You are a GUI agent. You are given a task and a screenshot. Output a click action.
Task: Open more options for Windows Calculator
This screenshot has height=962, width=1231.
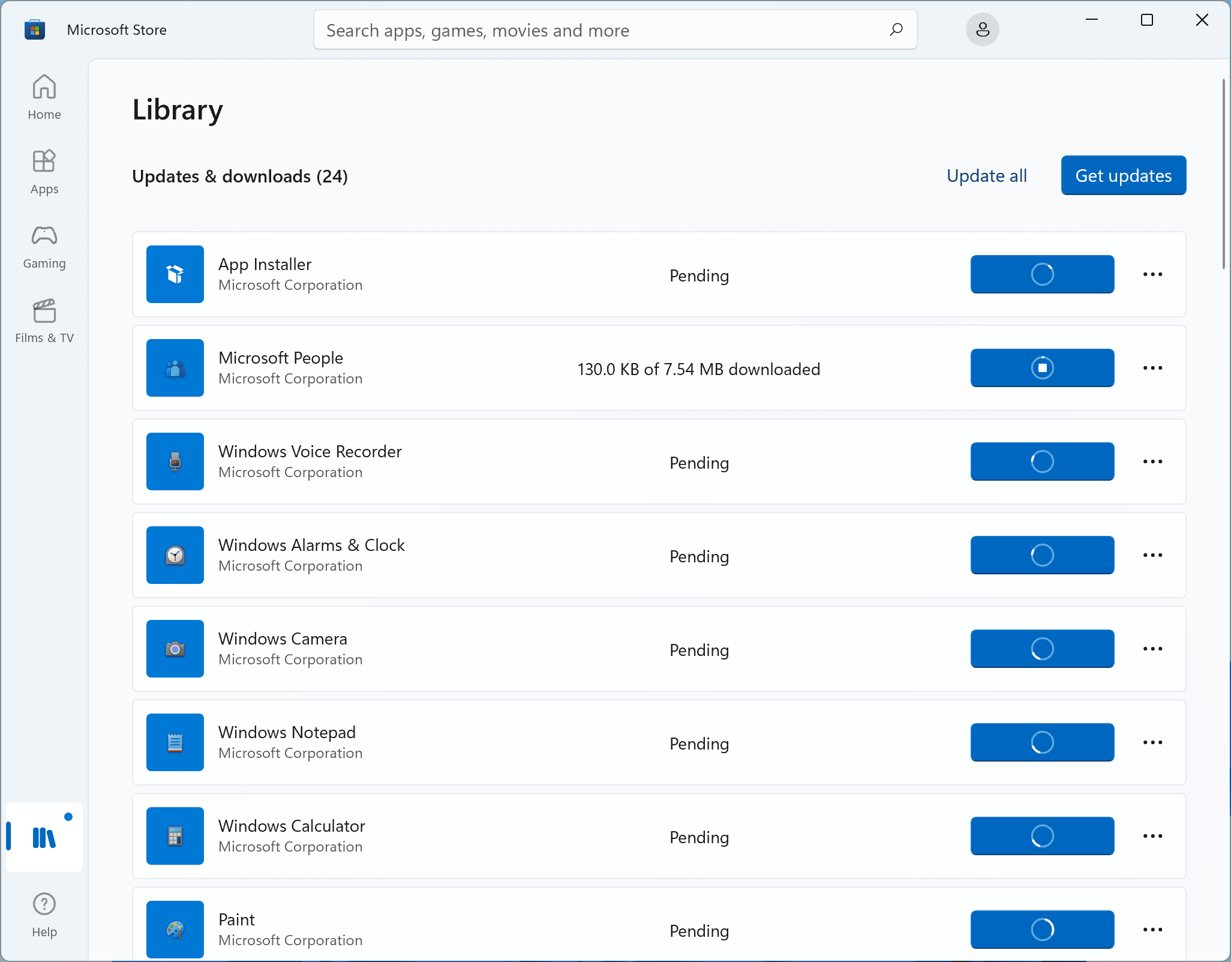coord(1152,836)
